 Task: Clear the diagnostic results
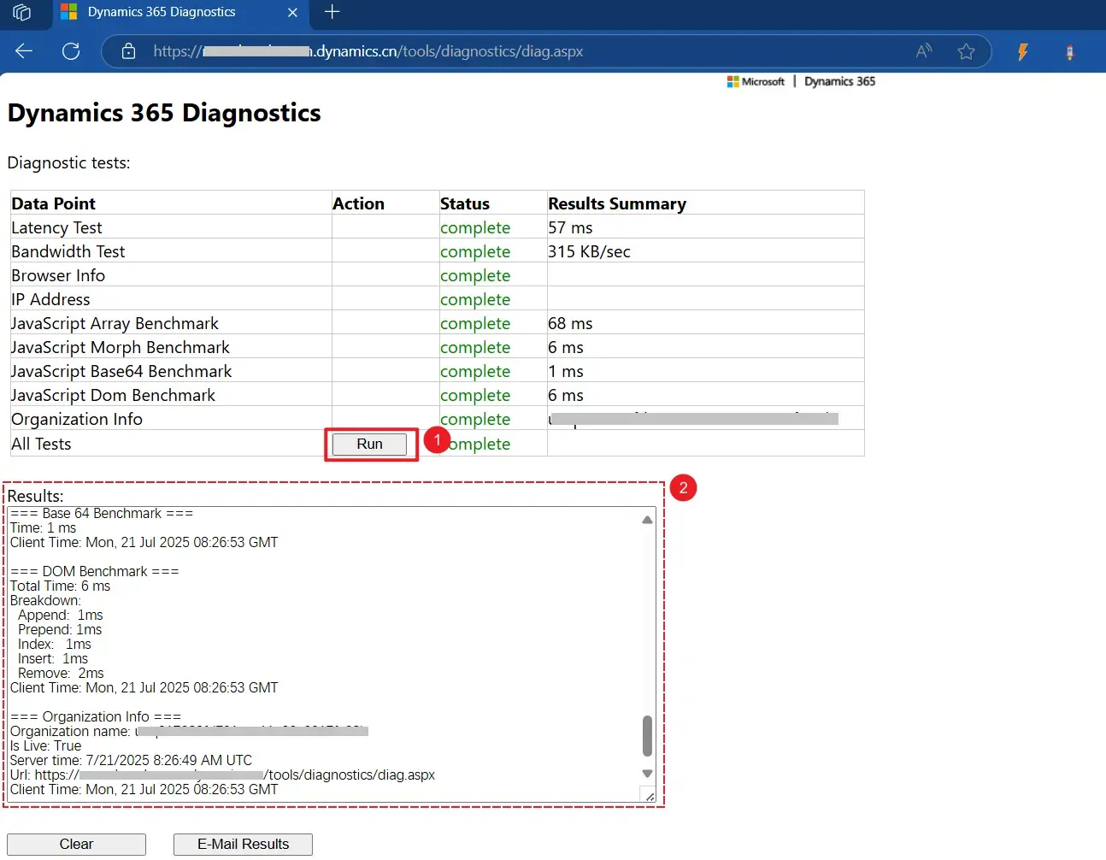(76, 844)
